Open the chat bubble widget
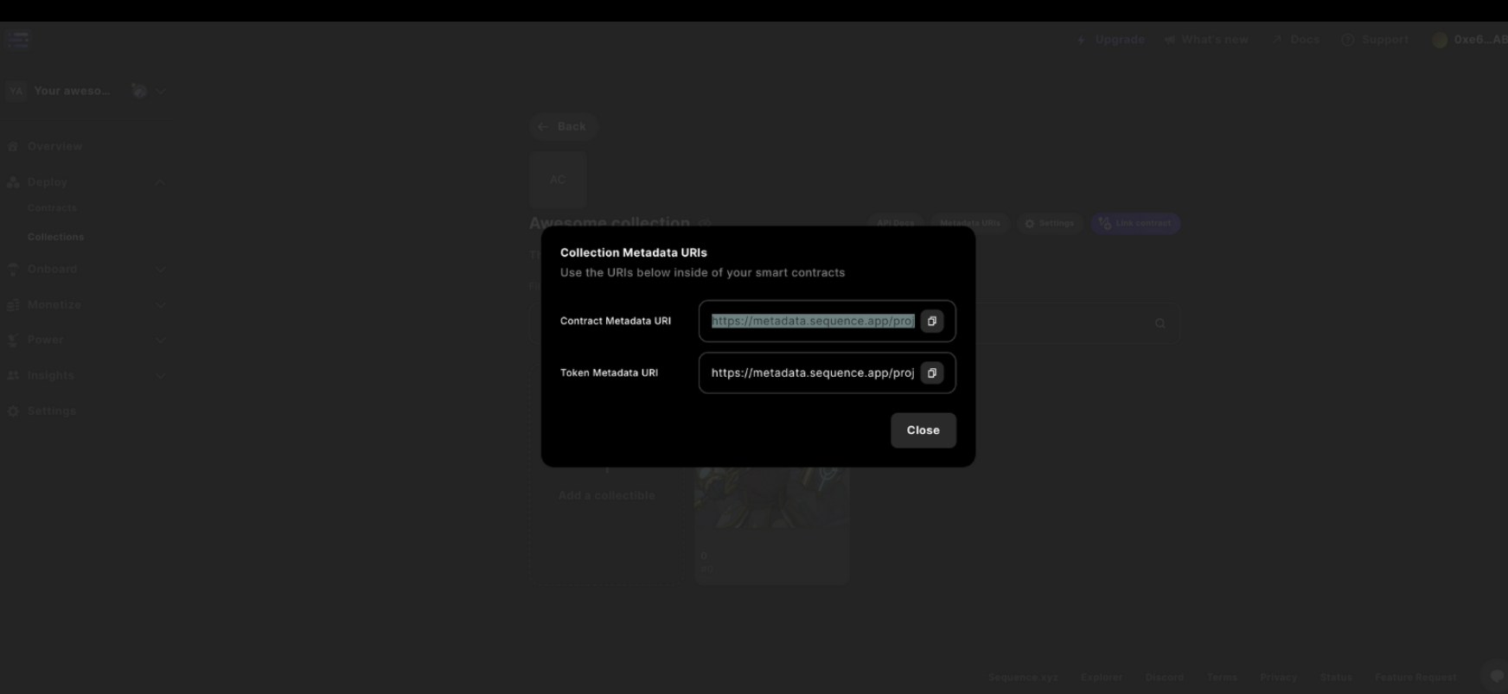This screenshot has width=1508, height=694. (x=1496, y=677)
